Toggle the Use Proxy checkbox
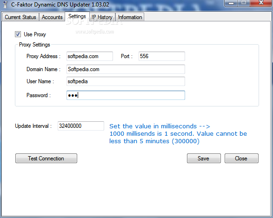 pos(18,34)
